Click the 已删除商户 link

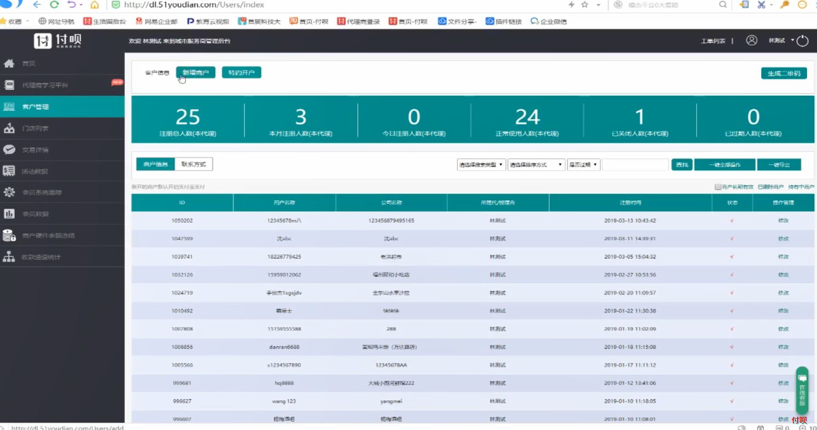point(770,187)
